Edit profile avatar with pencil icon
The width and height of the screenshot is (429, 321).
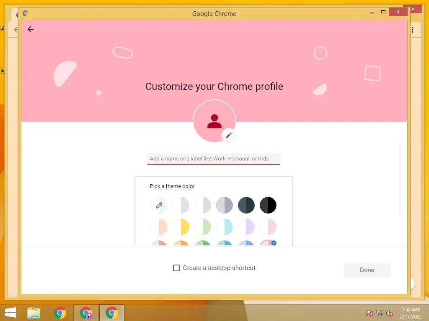tap(228, 135)
